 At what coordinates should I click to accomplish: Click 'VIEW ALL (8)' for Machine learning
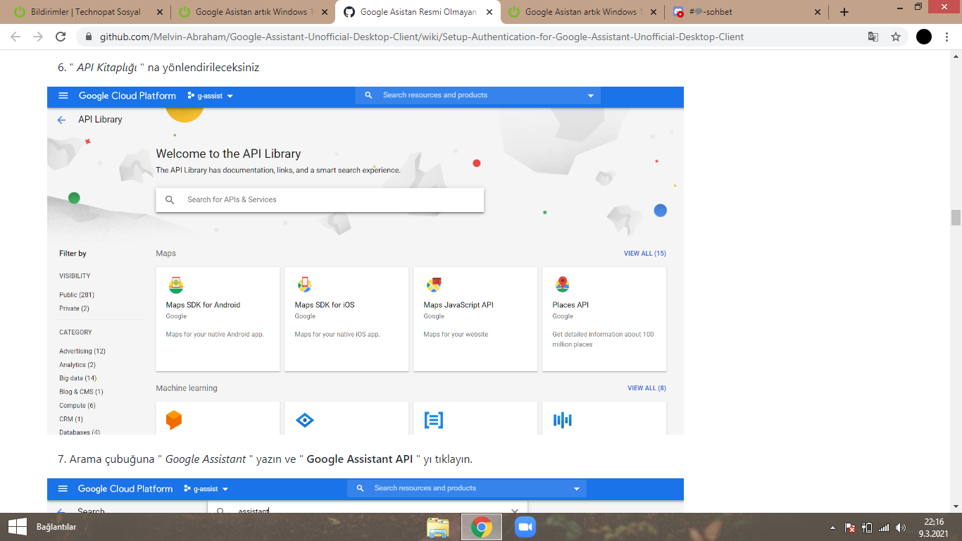click(647, 388)
